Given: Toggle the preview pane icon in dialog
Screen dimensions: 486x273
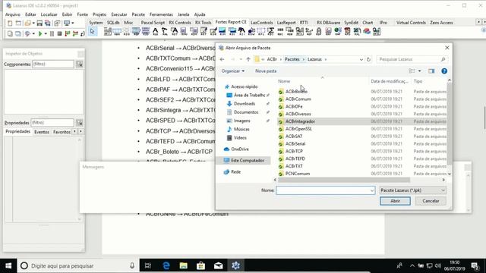Looking at the screenshot, I should (431, 71).
